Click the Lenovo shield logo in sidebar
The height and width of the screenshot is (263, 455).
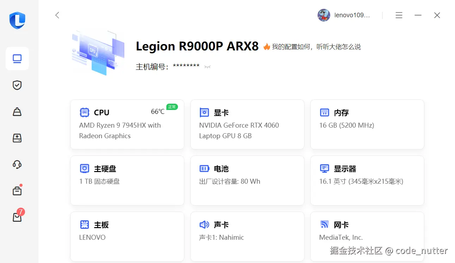click(17, 20)
